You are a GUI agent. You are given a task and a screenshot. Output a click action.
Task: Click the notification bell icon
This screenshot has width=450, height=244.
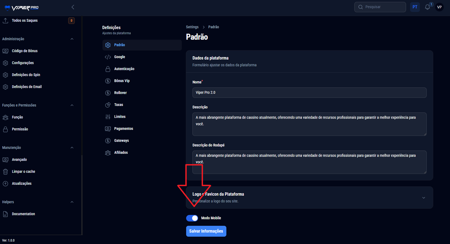pyautogui.click(x=427, y=7)
